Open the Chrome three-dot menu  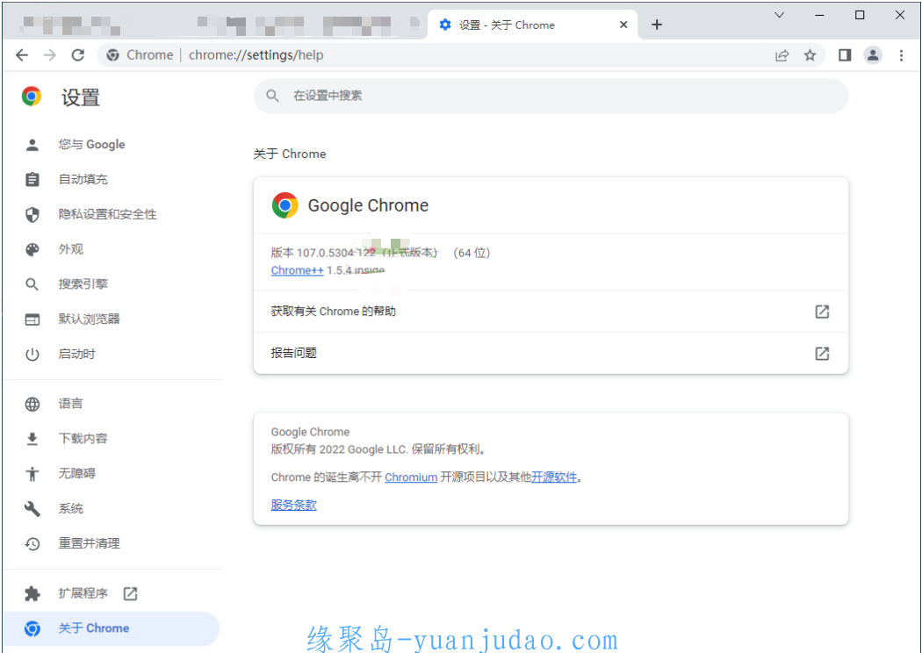click(901, 55)
